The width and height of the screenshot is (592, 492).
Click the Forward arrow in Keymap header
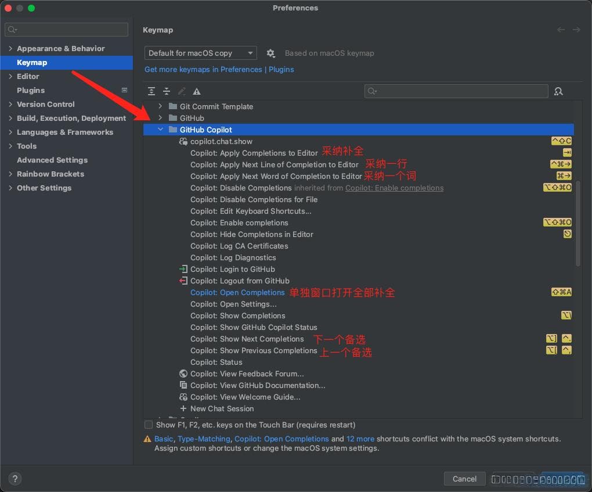(576, 30)
